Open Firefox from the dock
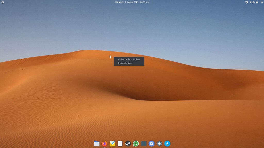The height and width of the screenshot is (148, 264). pos(104,144)
